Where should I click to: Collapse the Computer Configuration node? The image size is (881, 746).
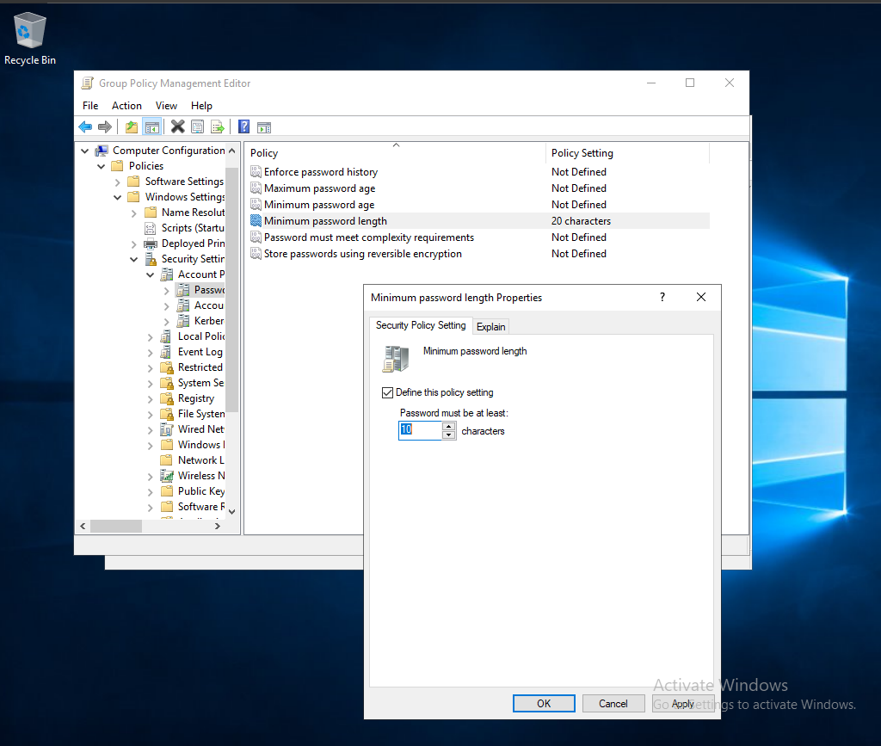point(85,151)
